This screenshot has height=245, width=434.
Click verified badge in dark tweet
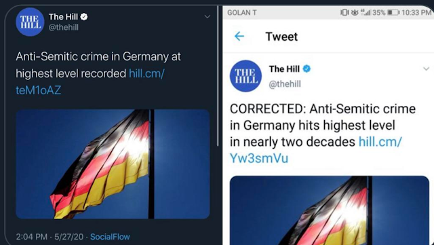[x=84, y=17]
